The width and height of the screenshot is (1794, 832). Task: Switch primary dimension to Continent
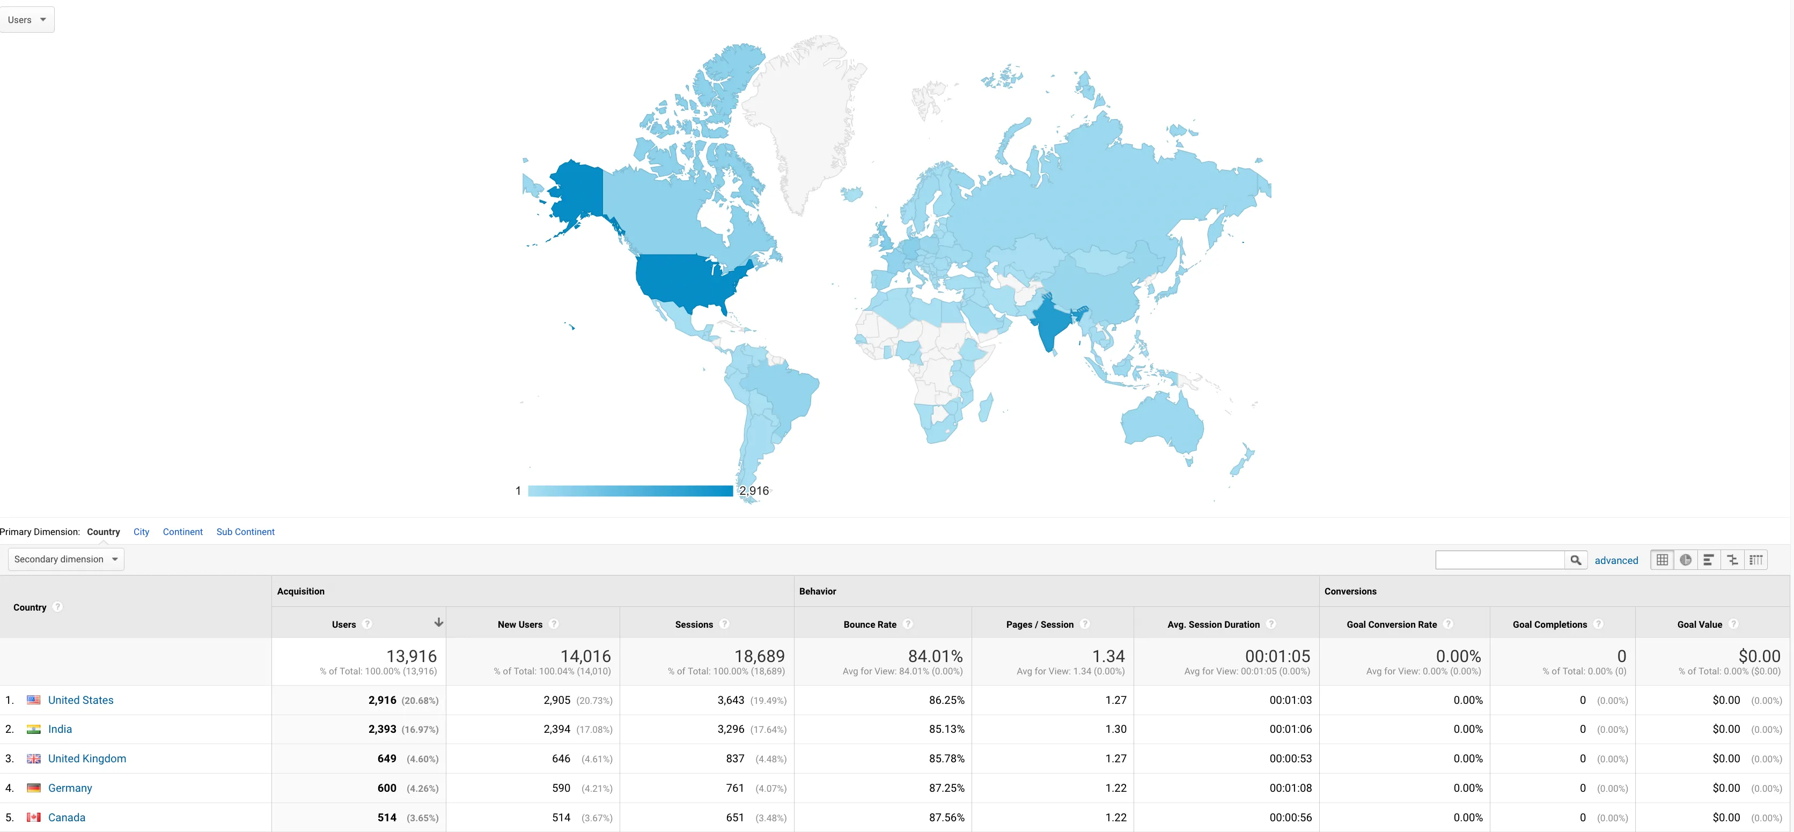pos(182,531)
